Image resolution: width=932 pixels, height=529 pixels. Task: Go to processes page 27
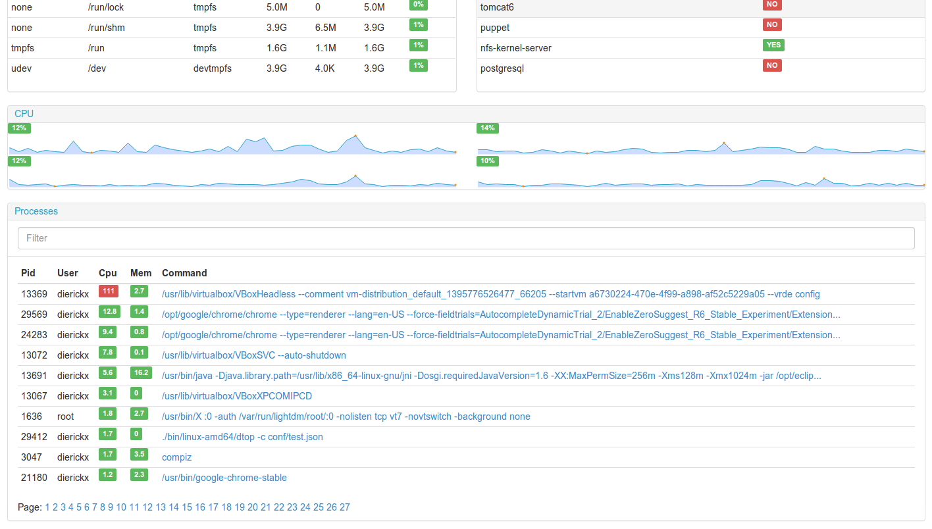[345, 507]
